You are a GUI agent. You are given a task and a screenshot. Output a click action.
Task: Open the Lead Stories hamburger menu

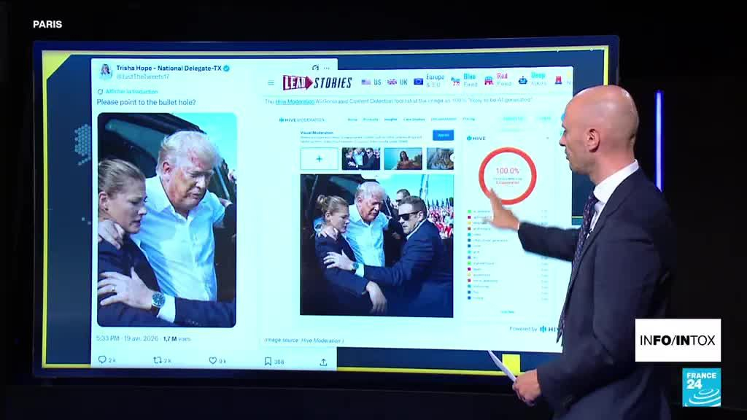(x=271, y=83)
